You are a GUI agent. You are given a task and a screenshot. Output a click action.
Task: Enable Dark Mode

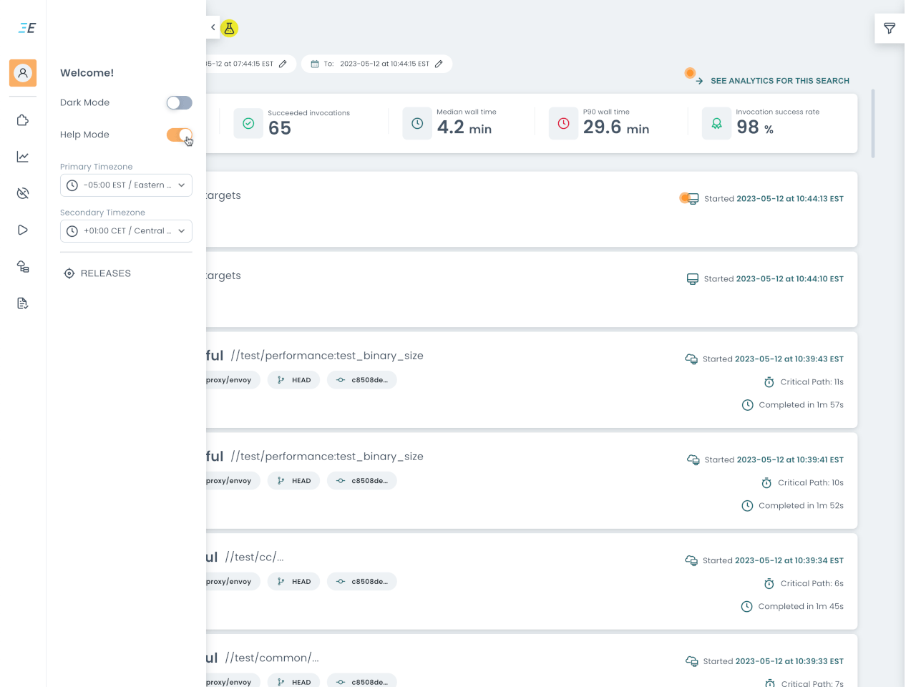(179, 102)
